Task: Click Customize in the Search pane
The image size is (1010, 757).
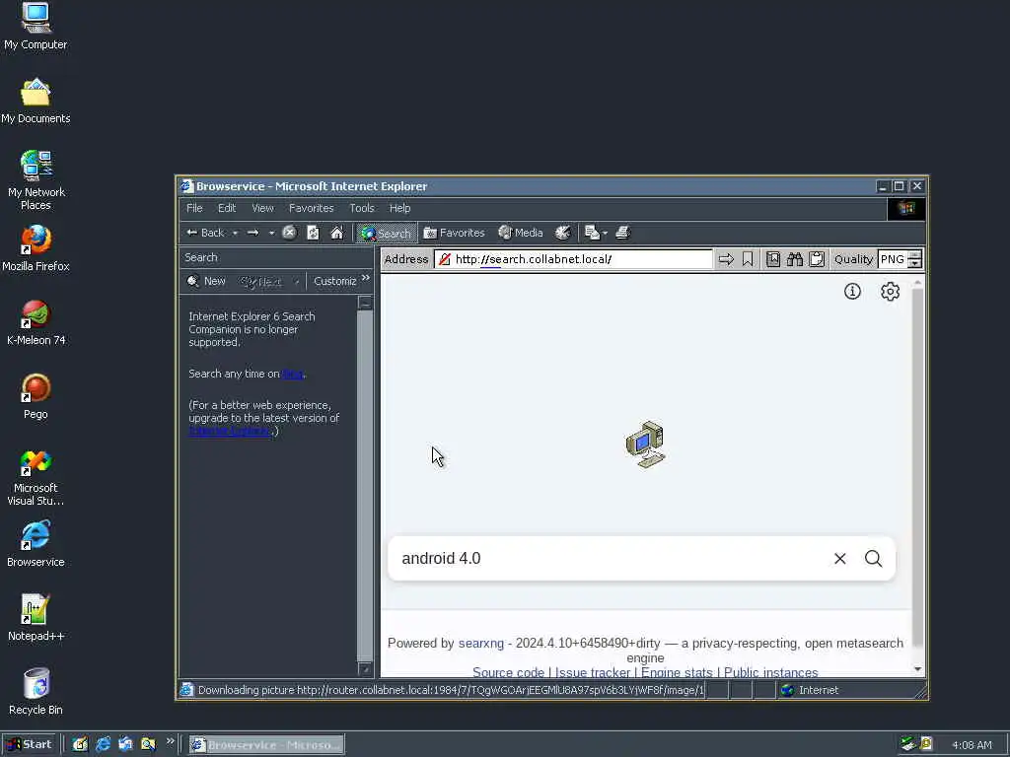Action: click(x=335, y=281)
